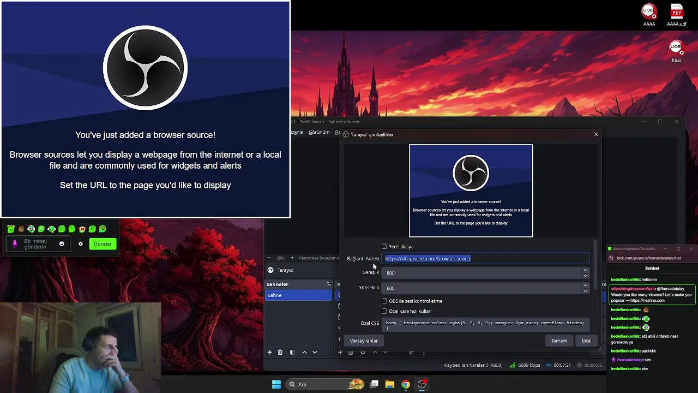Click the nezhna.com link in chat
Image resolution: width=698 pixels, height=393 pixels.
(x=647, y=300)
